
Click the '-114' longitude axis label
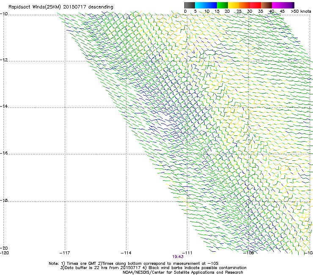click(126, 253)
